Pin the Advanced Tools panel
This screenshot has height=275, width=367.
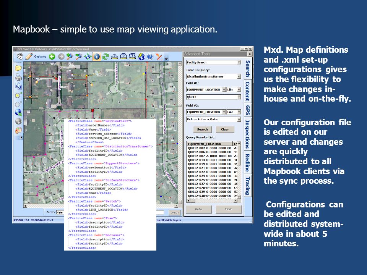(250, 54)
